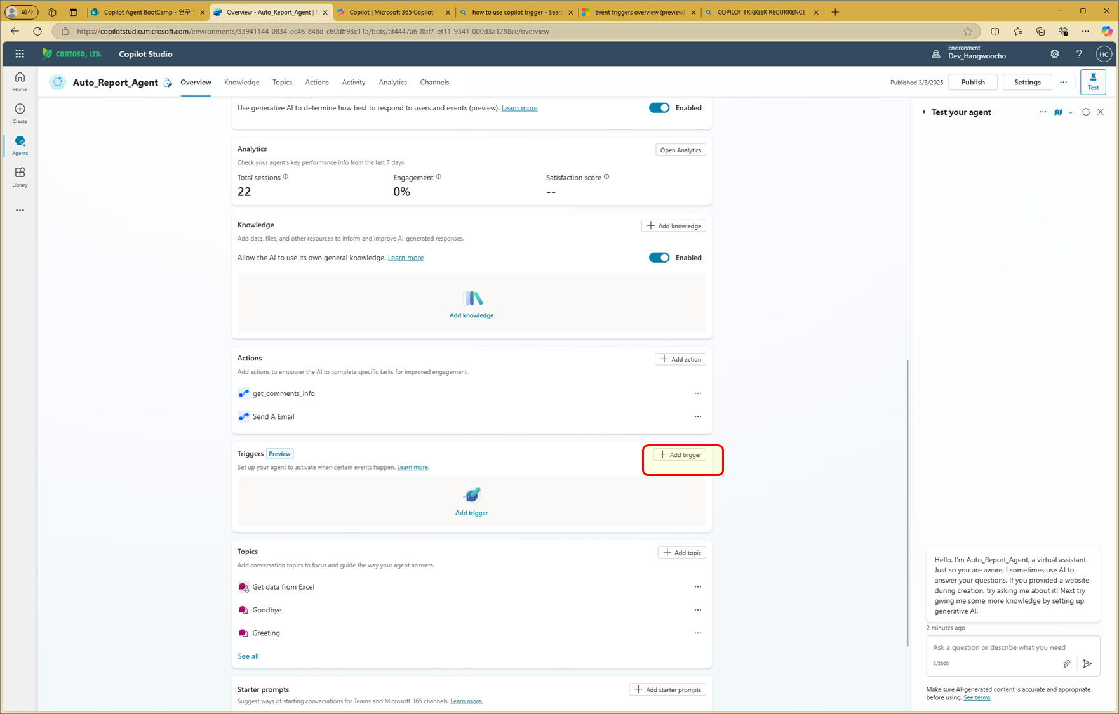Open a new browser tab

835,12
